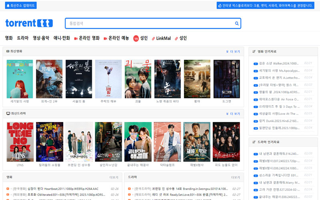The width and height of the screenshot is (320, 200).
Task: Open popular item 덩키 Dunki.2023.Hindi
Action: [x=279, y=121]
